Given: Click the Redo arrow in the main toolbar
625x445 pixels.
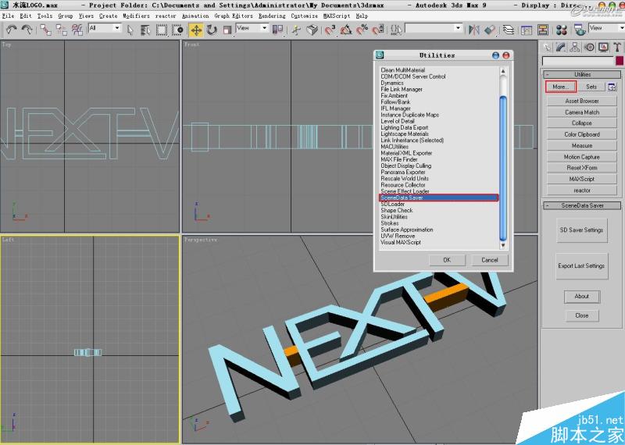Looking at the screenshot, I should pos(27,30).
